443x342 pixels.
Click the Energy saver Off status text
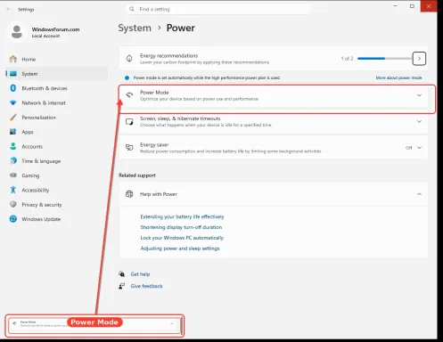[x=409, y=148]
